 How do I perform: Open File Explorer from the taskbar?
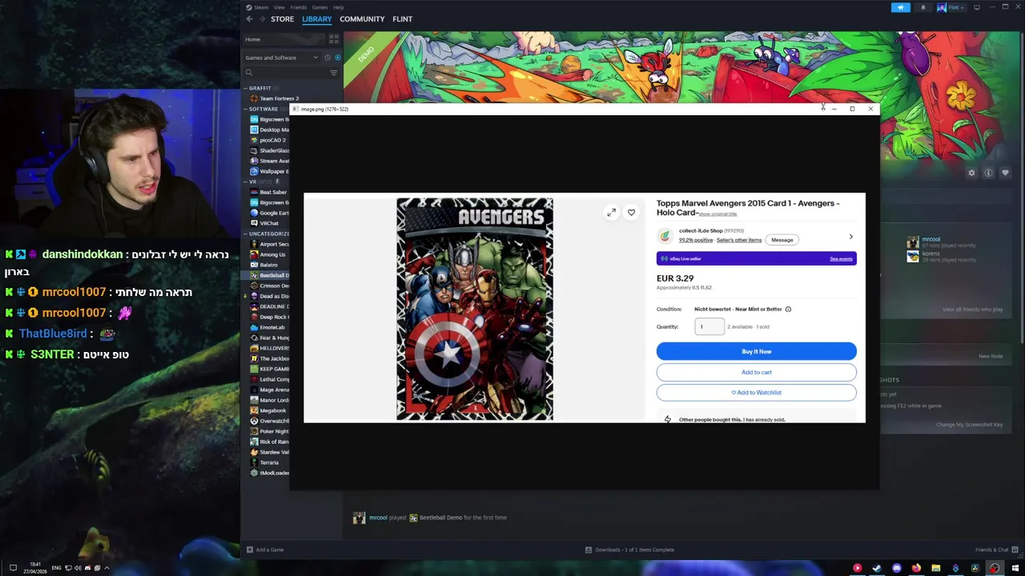[x=935, y=568]
